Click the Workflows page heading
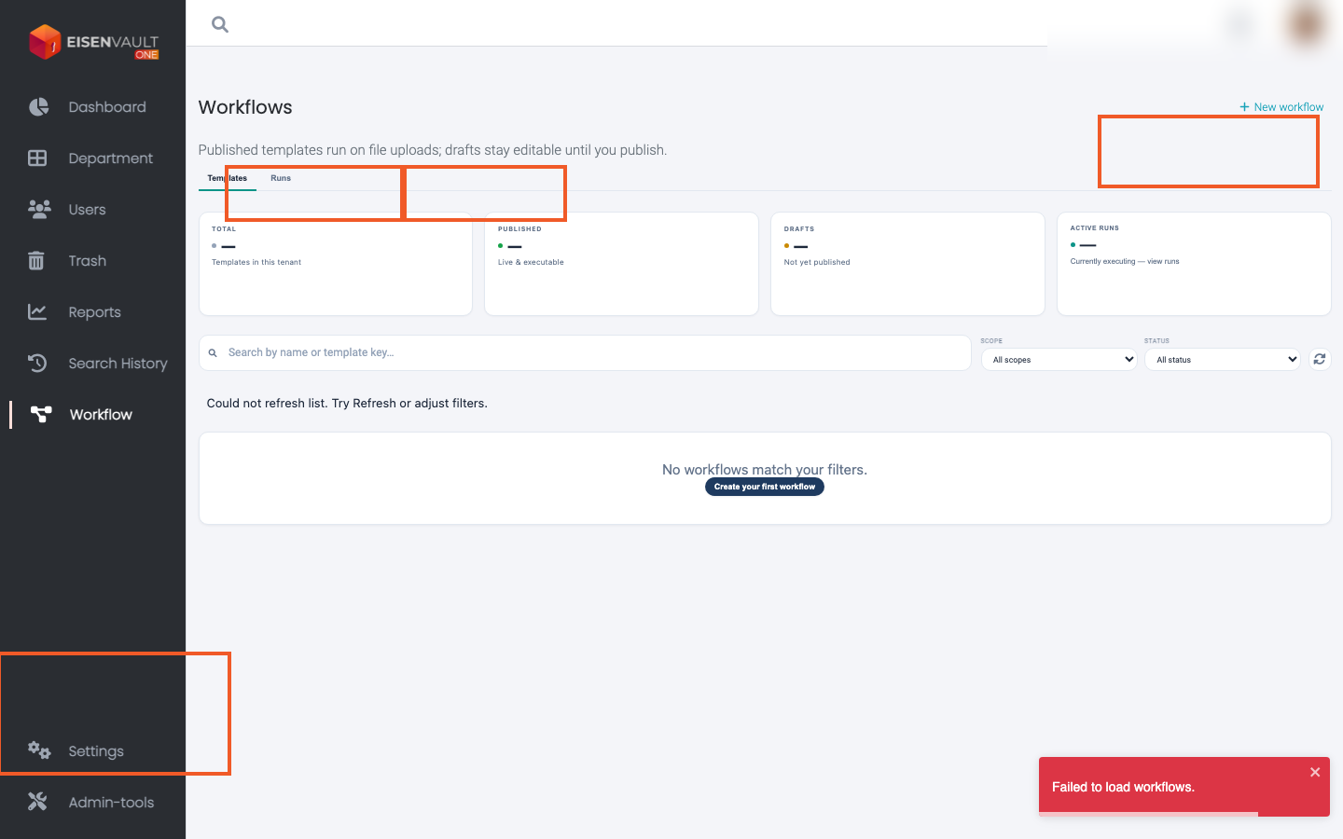This screenshot has height=839, width=1343. click(x=245, y=107)
